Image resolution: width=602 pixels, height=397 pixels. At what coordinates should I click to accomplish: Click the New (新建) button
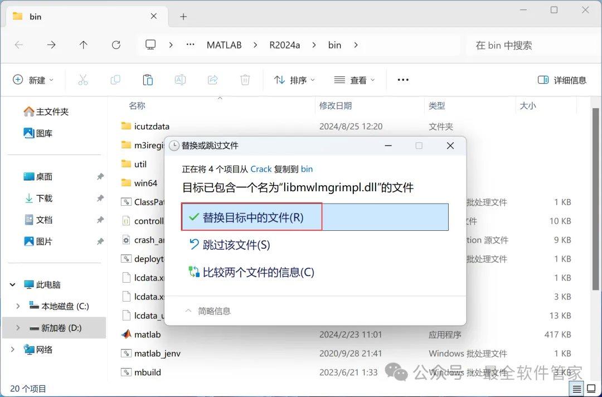tap(33, 80)
